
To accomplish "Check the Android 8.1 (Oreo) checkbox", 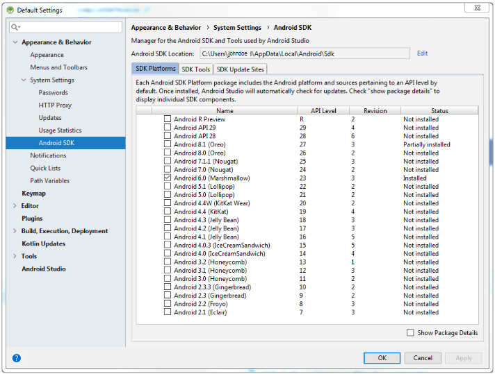I will (168, 144).
